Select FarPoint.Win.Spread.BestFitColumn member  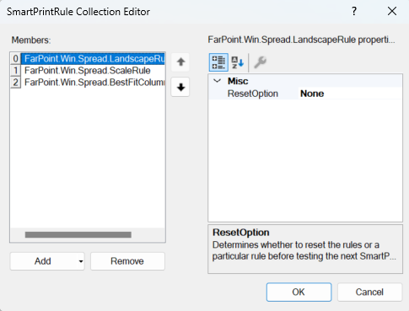point(93,83)
